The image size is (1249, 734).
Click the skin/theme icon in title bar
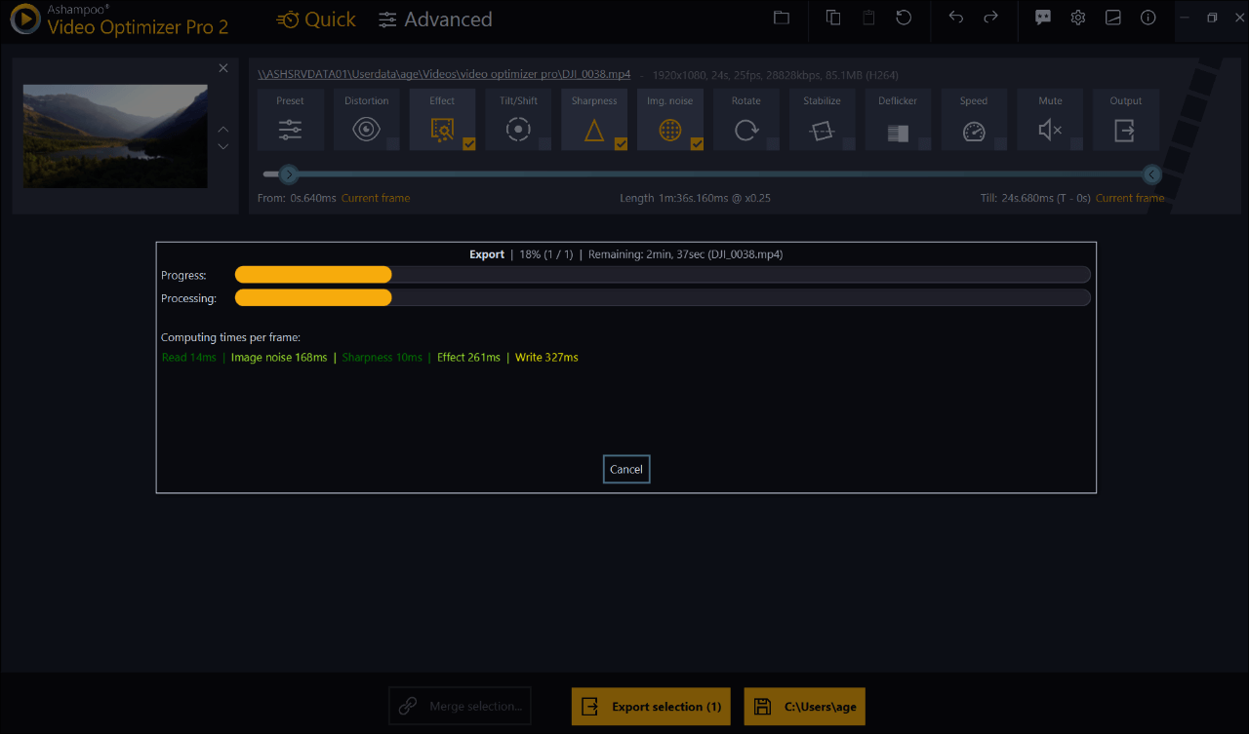(1113, 18)
